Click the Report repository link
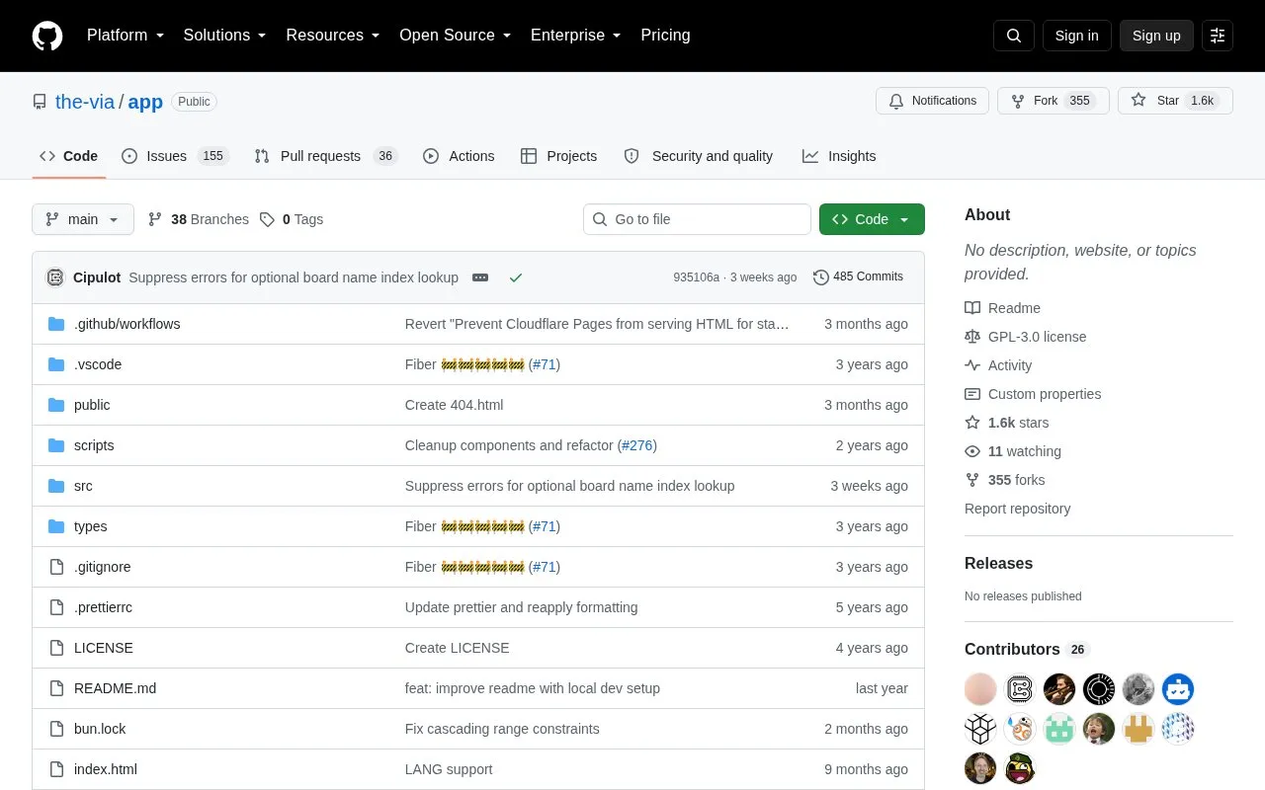 (1017, 509)
